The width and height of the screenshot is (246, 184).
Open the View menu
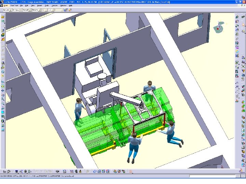(x=33, y=5)
